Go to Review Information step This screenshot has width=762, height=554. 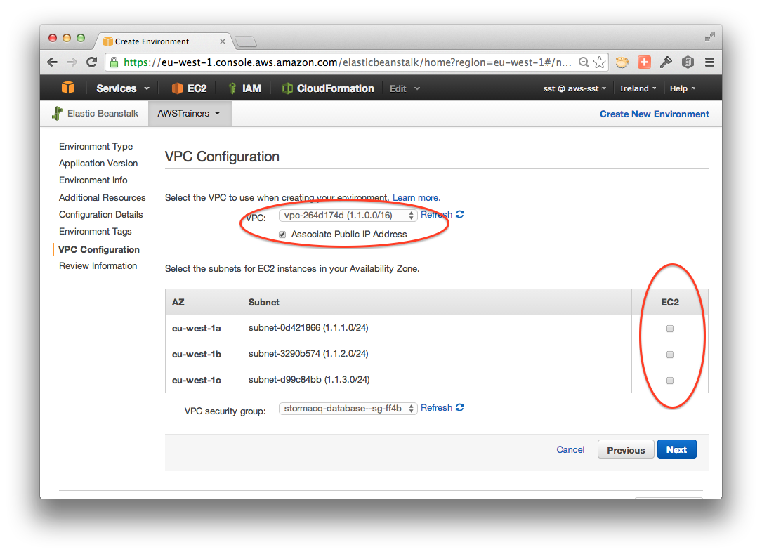(98, 266)
